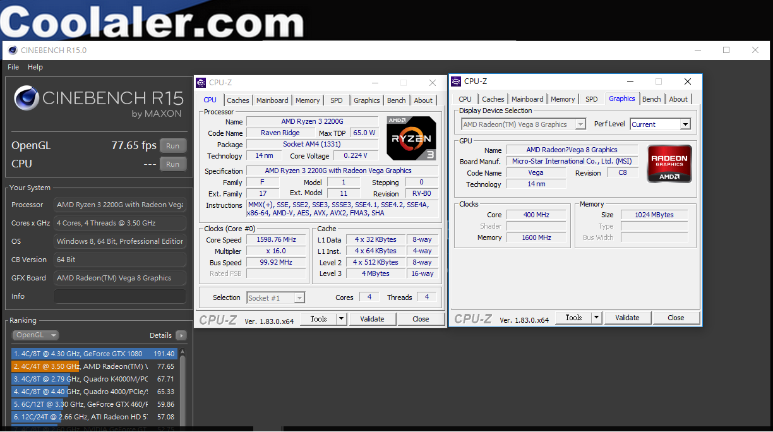Click the Max TDP value '65.0 W'

tap(364, 133)
